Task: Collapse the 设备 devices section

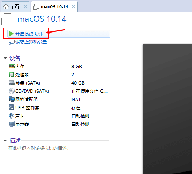Action: point(5,58)
